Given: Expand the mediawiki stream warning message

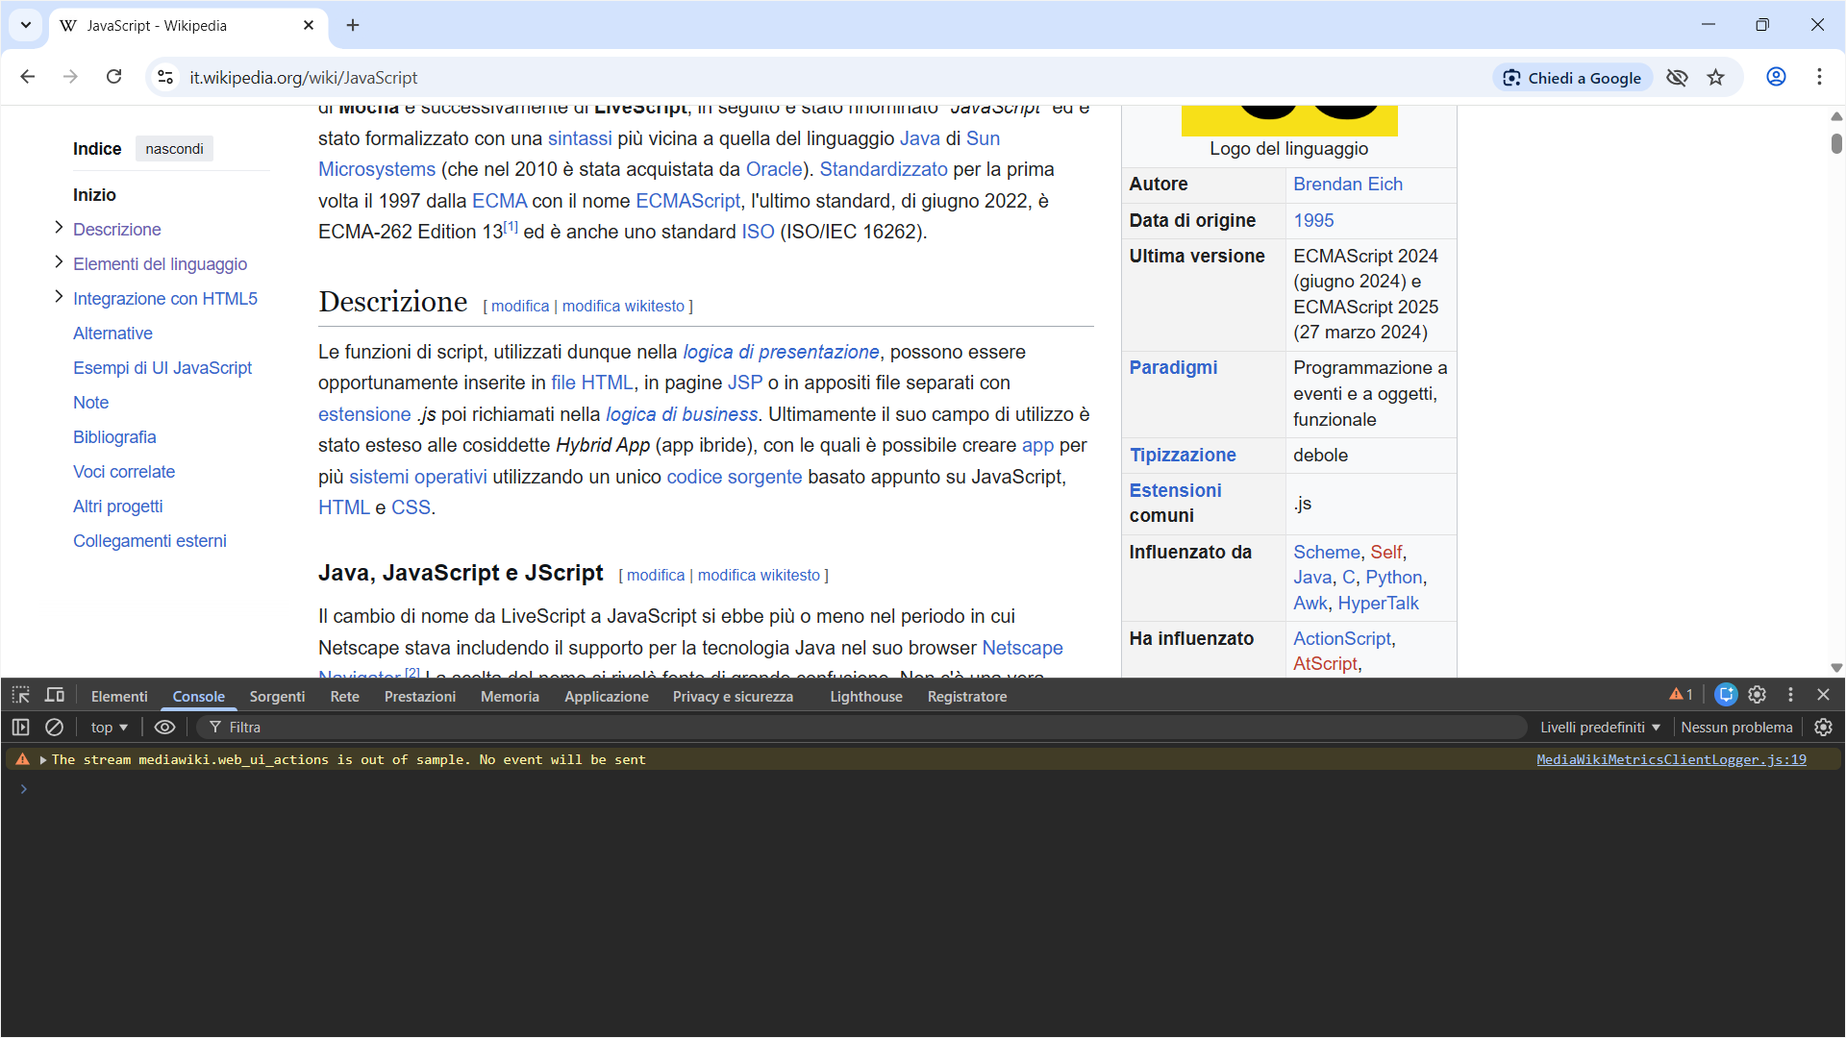Looking at the screenshot, I should click(43, 760).
